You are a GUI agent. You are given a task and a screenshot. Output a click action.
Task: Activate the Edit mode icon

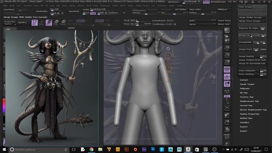(x=34, y=23)
